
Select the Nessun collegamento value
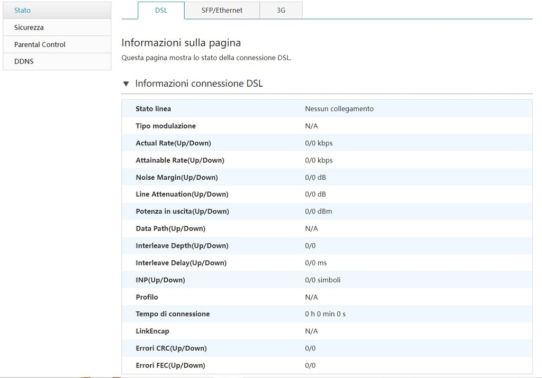click(339, 109)
